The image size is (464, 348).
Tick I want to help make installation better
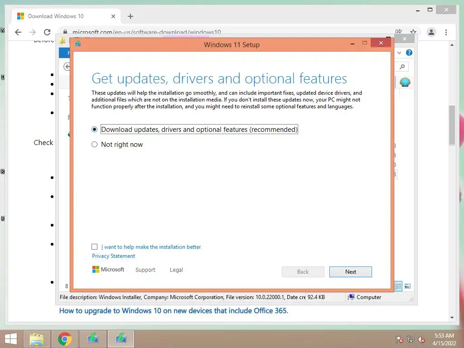pos(94,247)
